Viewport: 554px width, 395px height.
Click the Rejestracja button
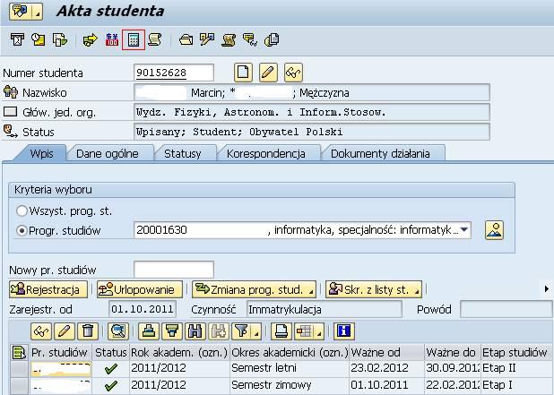(48, 289)
